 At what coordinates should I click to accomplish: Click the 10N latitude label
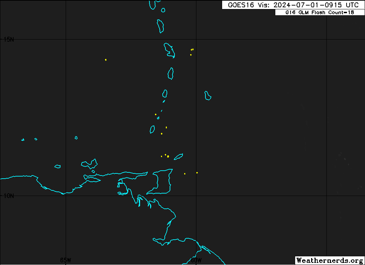(x=9, y=196)
